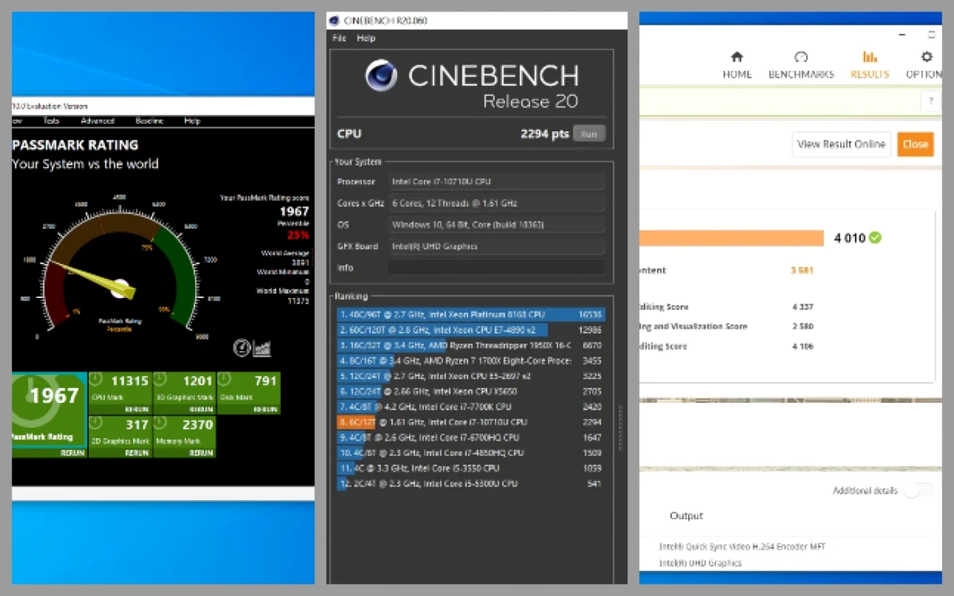Click the Cinebench panel splitter grip
The image size is (954, 596).
point(620,428)
